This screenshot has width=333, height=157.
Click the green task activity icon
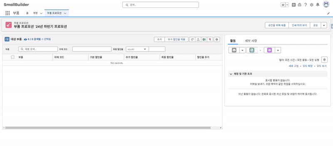(x=252, y=50)
